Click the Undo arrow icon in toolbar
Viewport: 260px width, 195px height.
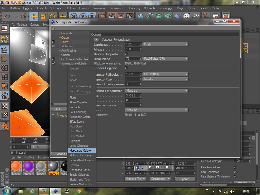click(7, 17)
